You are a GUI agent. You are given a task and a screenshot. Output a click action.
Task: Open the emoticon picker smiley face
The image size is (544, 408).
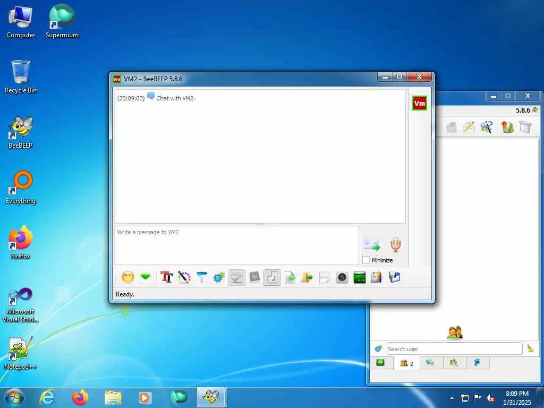coord(128,277)
